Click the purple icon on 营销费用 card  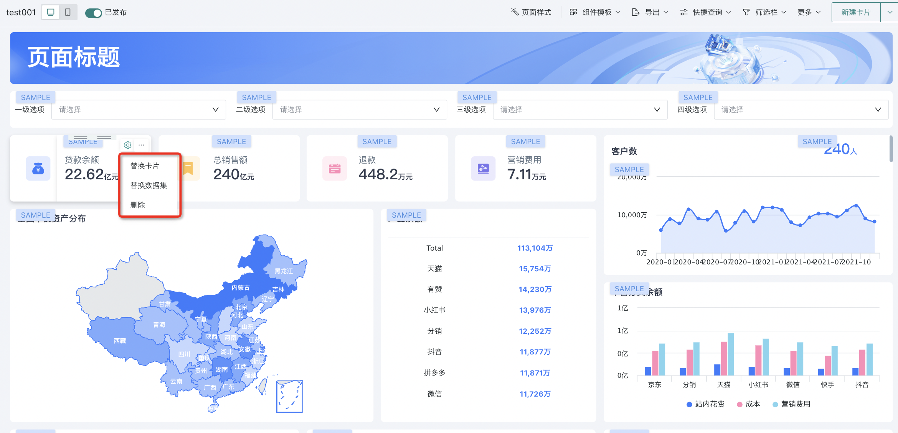pyautogui.click(x=483, y=169)
